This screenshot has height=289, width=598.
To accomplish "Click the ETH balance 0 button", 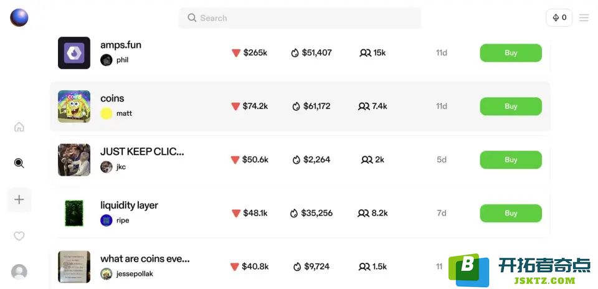I will (x=559, y=17).
